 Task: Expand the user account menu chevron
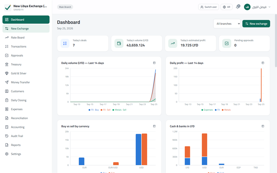click(269, 7)
